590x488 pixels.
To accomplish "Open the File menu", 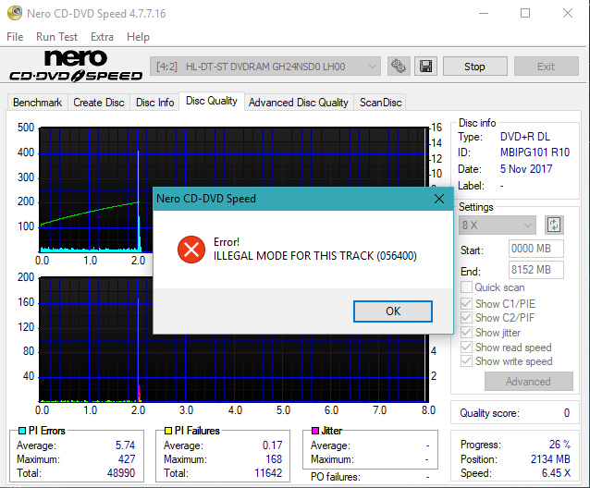I will (x=15, y=37).
